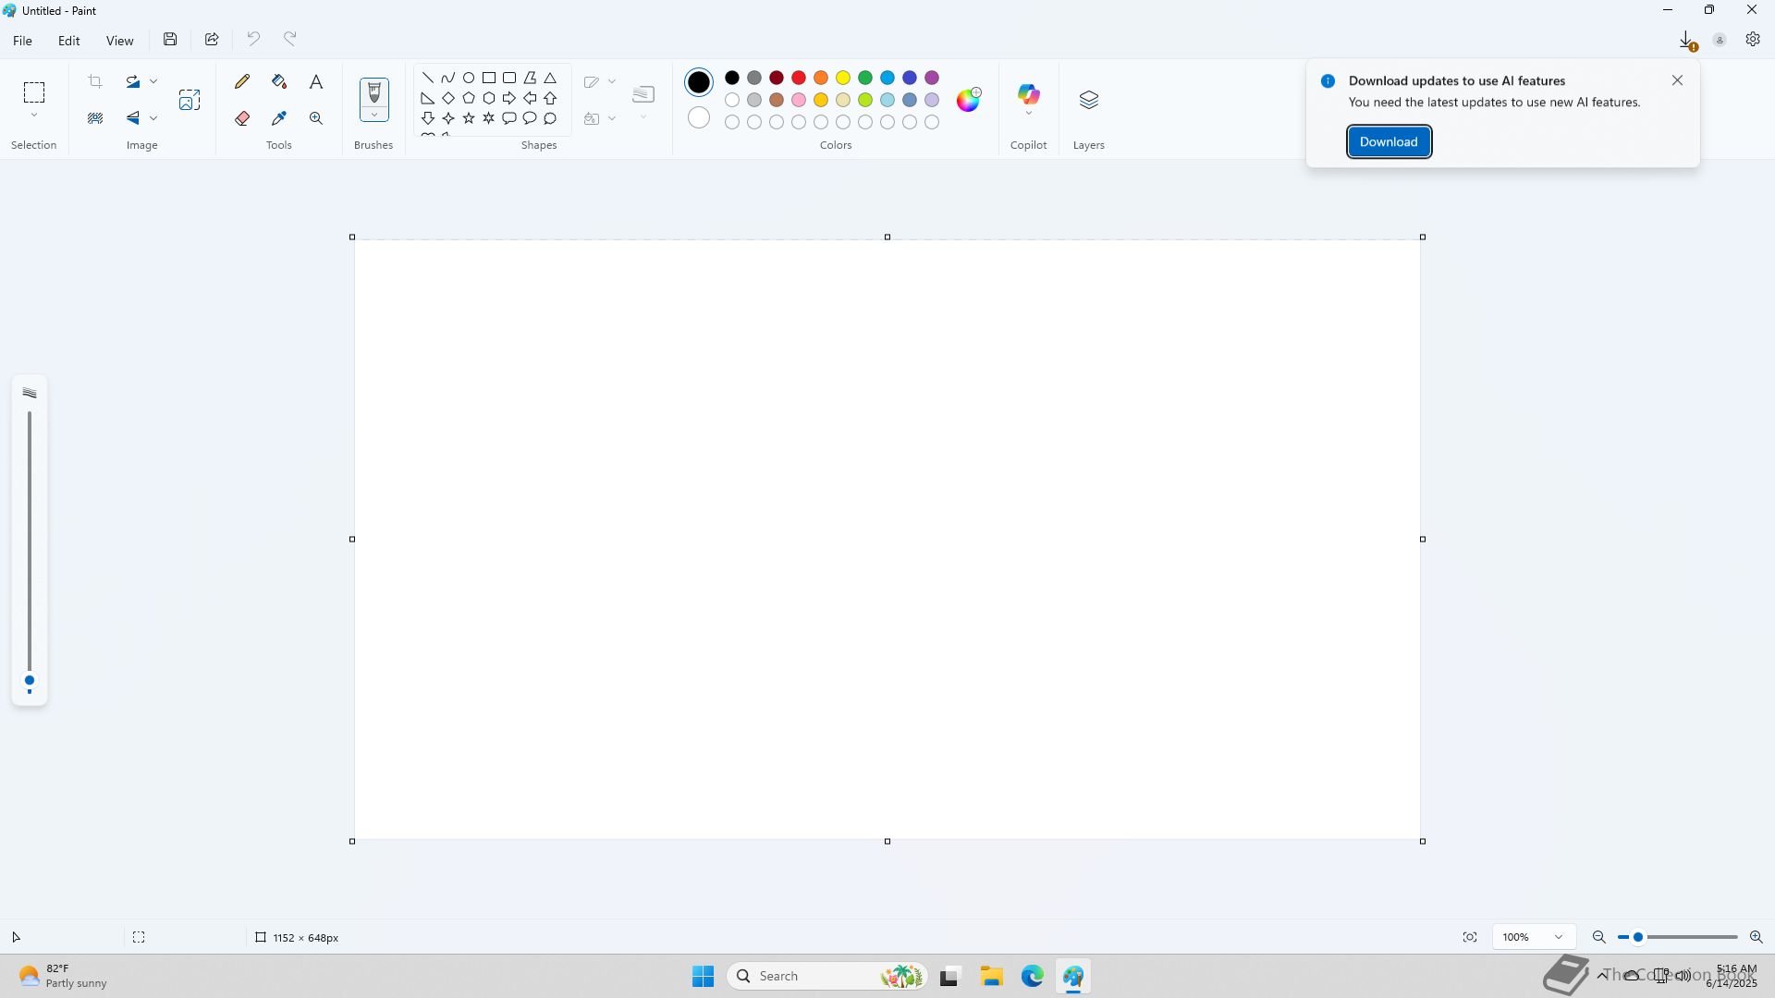Image resolution: width=1775 pixels, height=998 pixels.
Task: Select the Color 2 white circle
Action: coord(699,118)
